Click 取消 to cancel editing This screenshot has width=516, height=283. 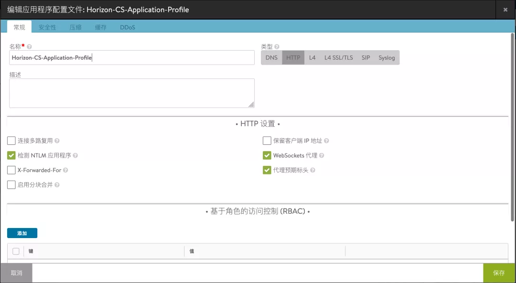click(x=16, y=273)
